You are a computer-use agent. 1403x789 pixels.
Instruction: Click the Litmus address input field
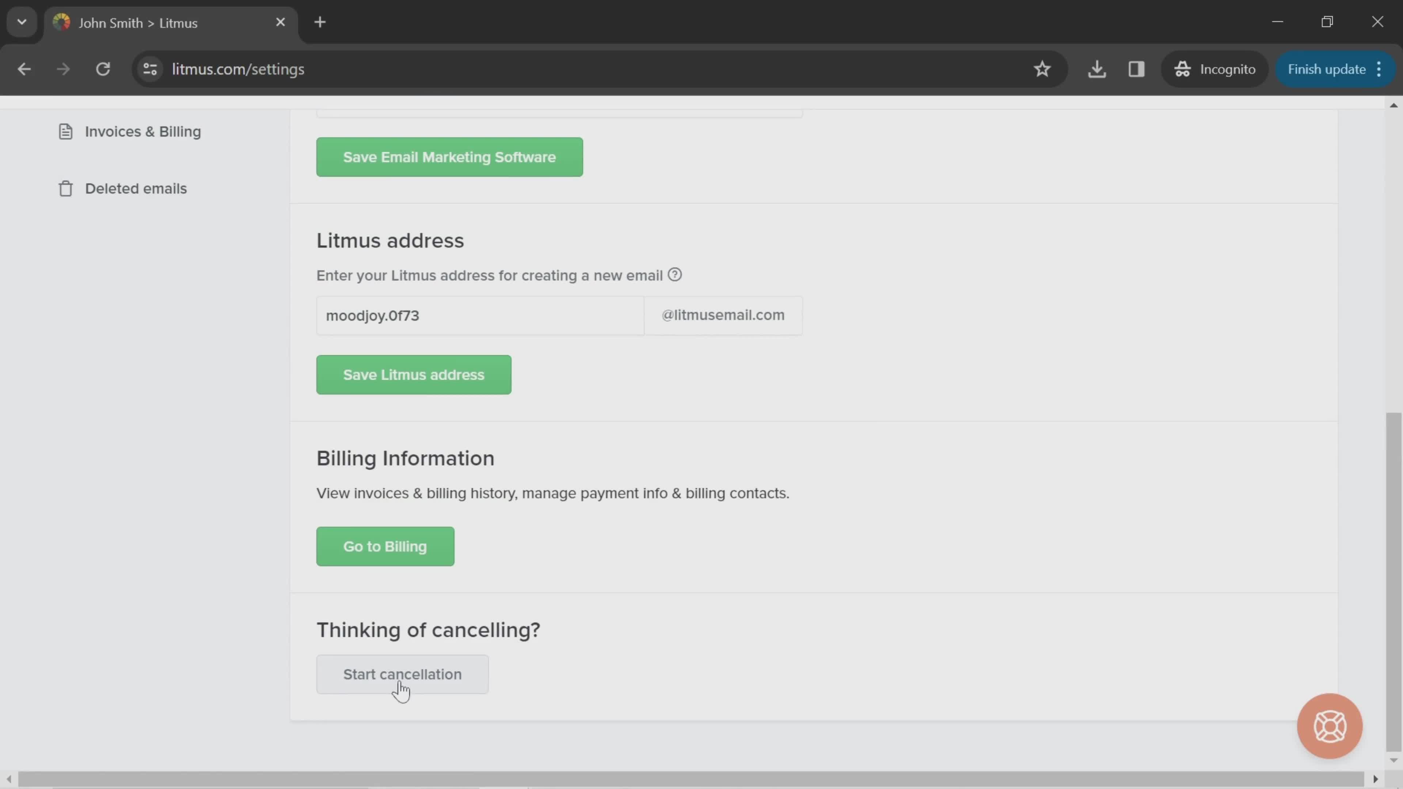pyautogui.click(x=480, y=315)
